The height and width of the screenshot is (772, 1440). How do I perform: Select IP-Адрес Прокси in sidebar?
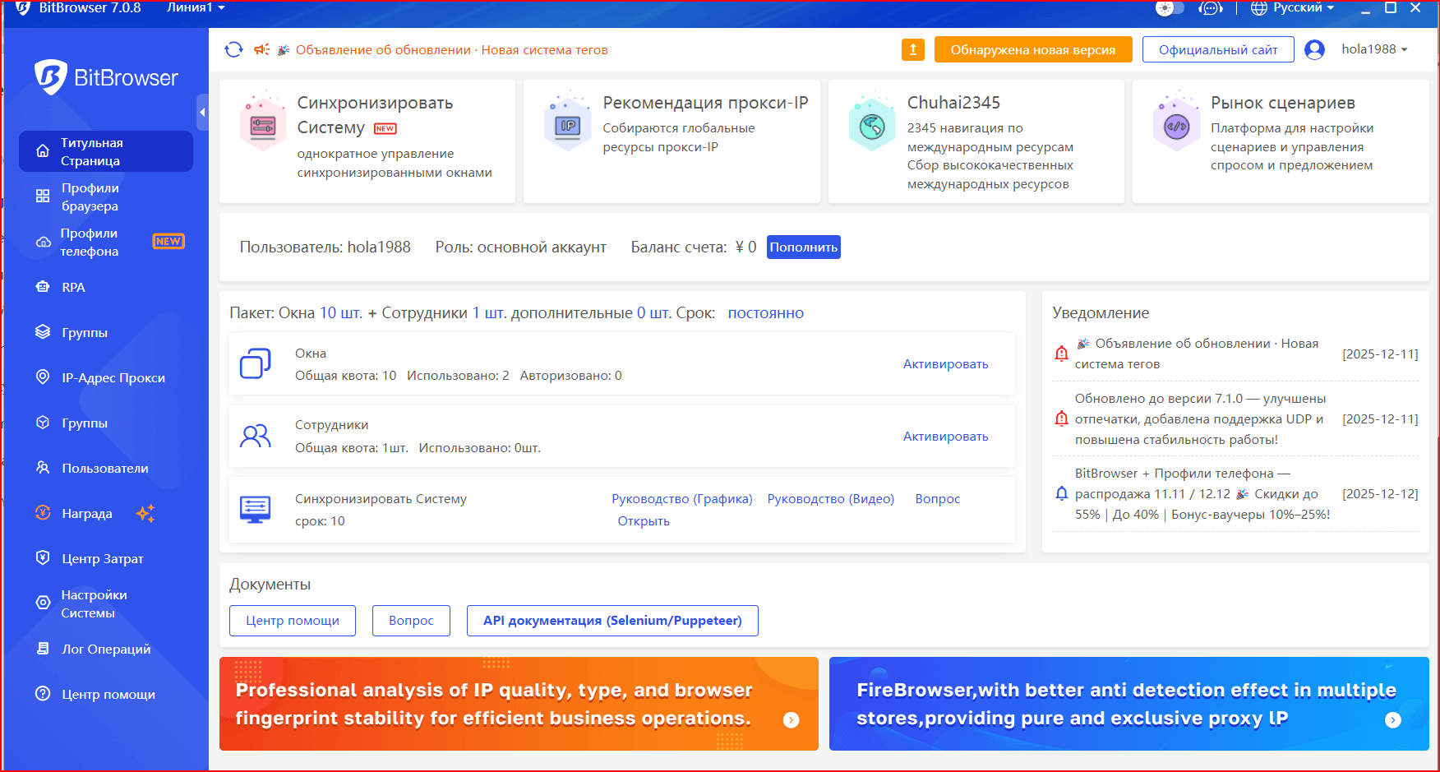[113, 378]
